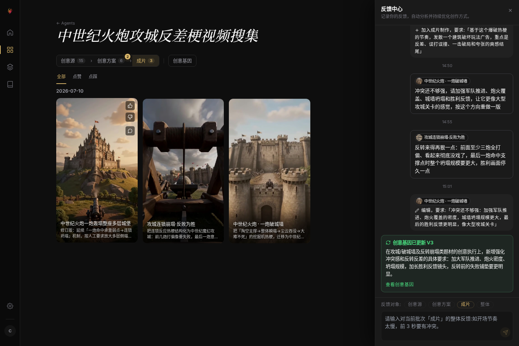Click the 14:55 timestamp
Image resolution: width=519 pixels, height=346 pixels.
447,122
